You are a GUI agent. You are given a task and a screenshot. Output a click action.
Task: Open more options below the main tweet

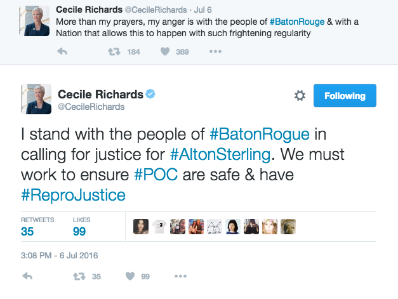coord(180,276)
